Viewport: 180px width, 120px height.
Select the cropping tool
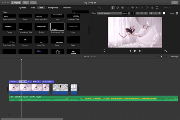(x=127, y=8)
